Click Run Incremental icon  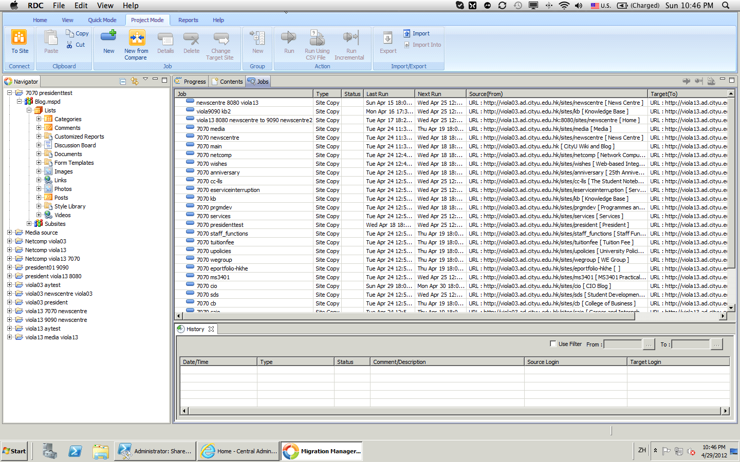(x=351, y=37)
